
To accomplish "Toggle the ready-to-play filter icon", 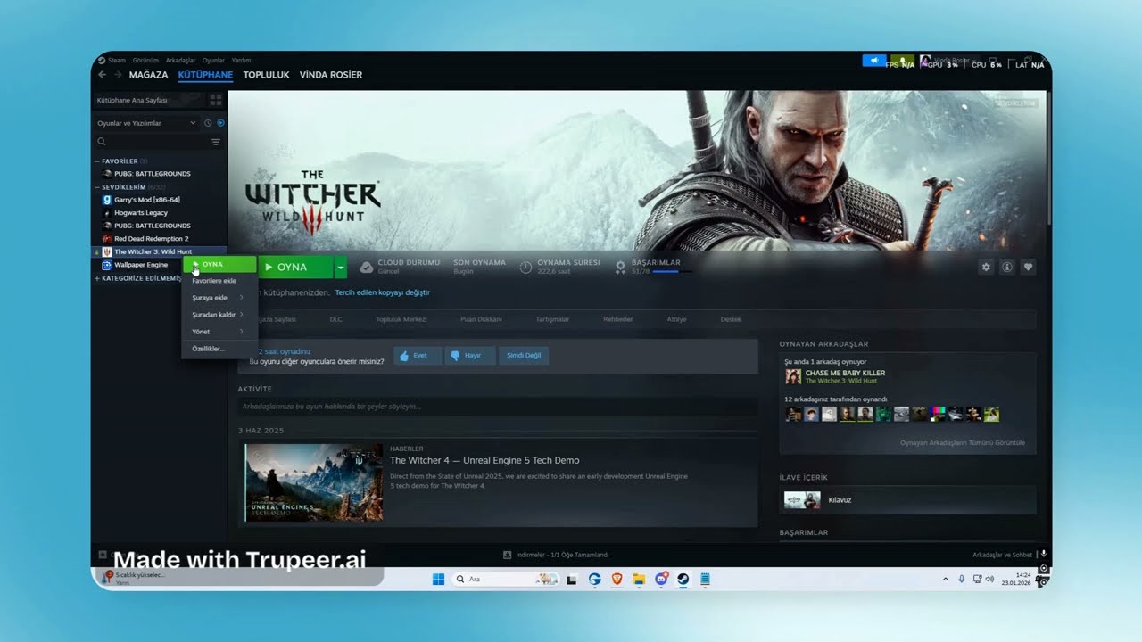I will click(220, 123).
